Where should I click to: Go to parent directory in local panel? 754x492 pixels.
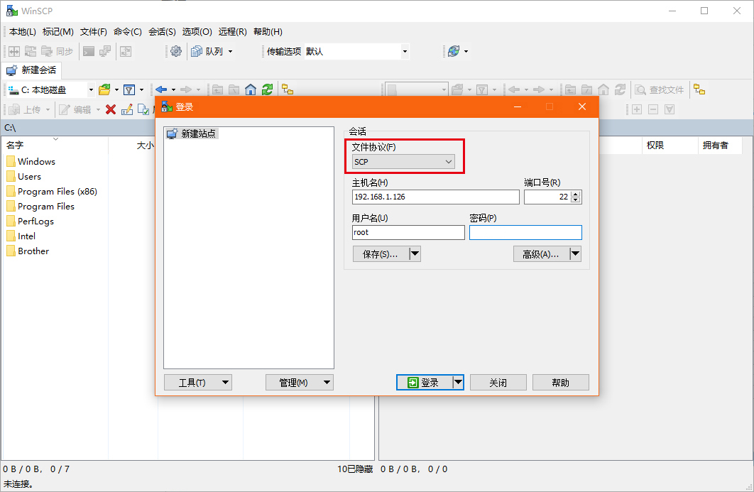pyautogui.click(x=218, y=90)
